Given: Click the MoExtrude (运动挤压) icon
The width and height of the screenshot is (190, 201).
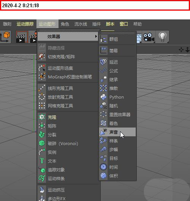Looking at the screenshot, I should 42,190.
